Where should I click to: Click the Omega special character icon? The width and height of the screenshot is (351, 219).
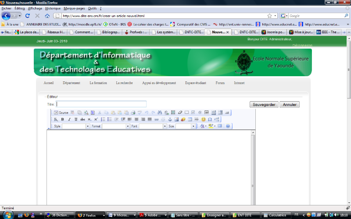click(210, 119)
